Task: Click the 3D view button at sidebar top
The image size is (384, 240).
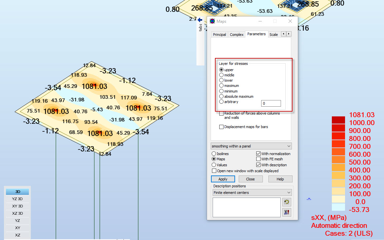Action: click(17, 191)
